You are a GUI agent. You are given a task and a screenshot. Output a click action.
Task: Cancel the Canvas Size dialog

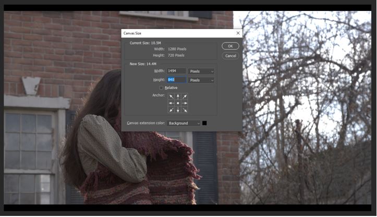pos(230,56)
